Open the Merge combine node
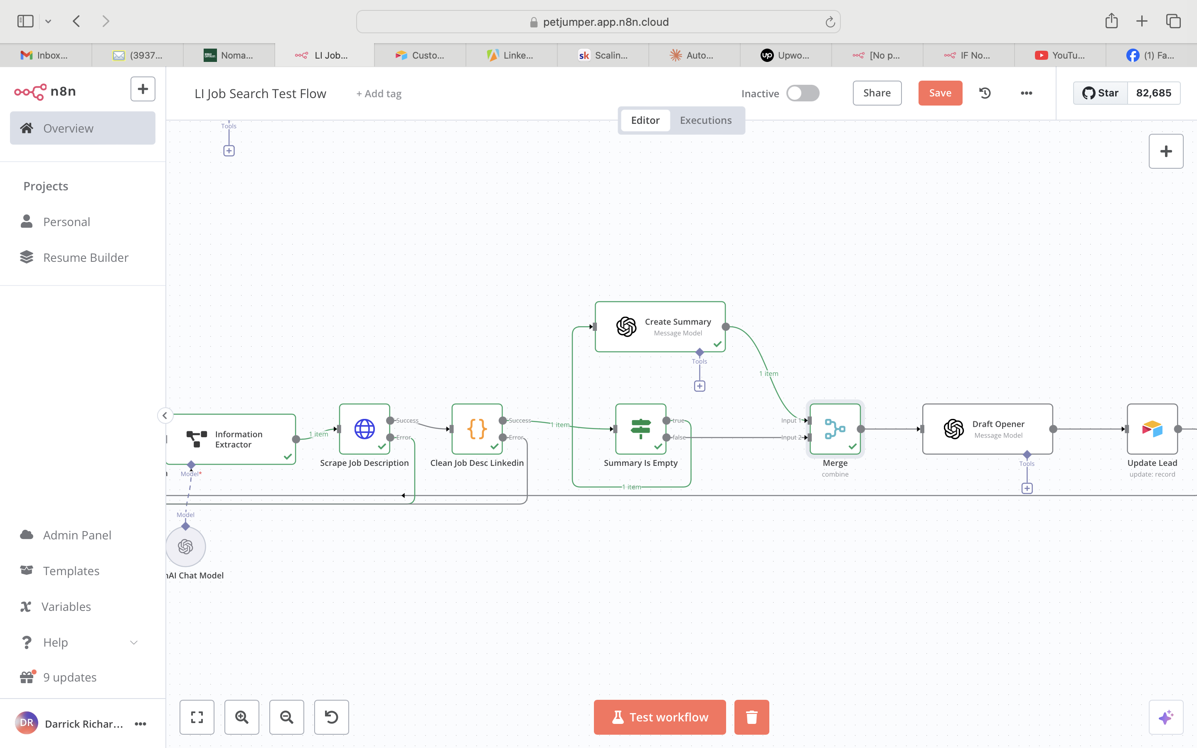Screen dimensions: 1197x748 pos(835,429)
